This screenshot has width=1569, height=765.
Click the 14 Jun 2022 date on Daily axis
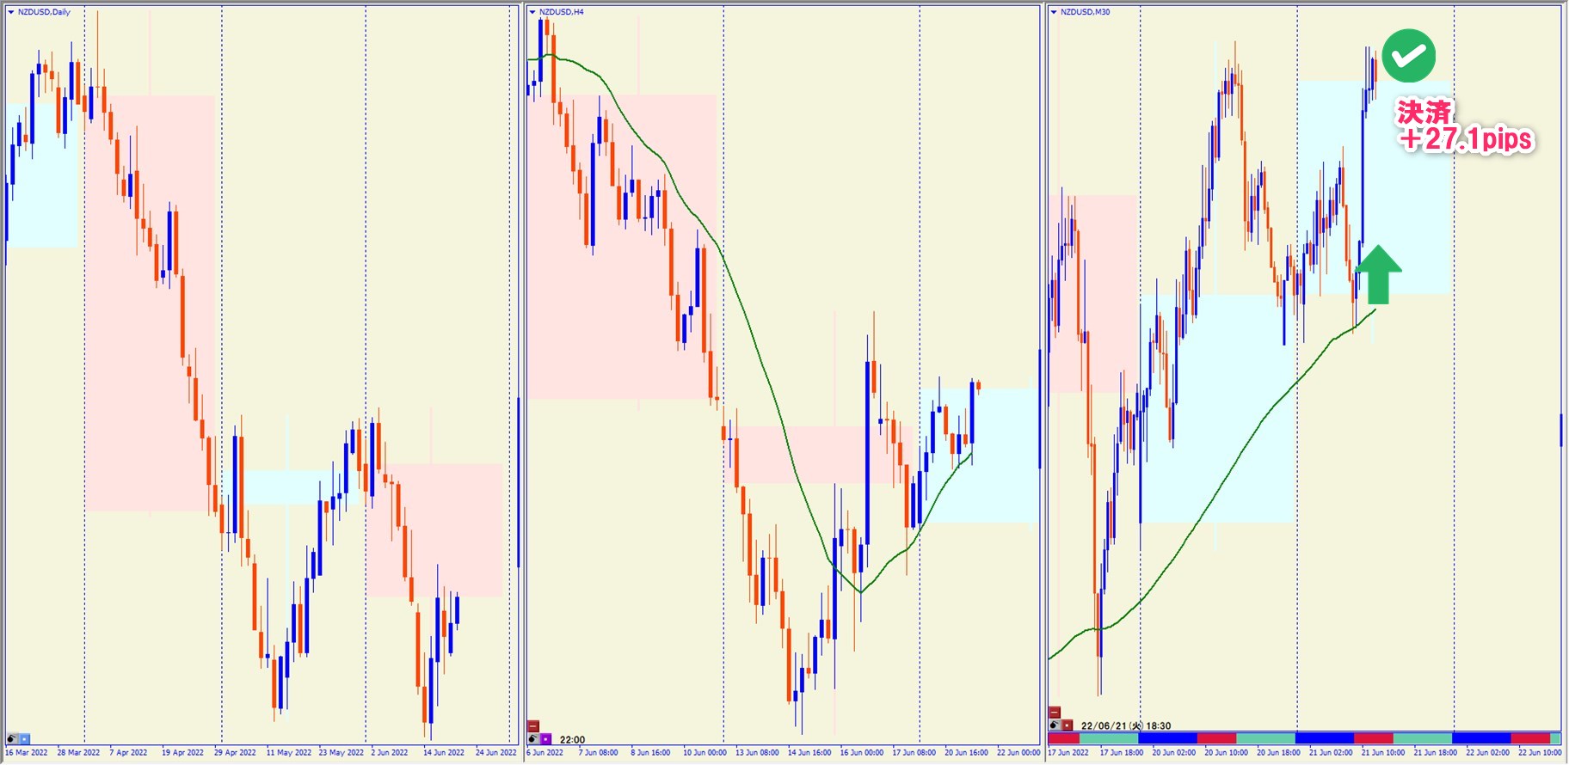coord(443,753)
